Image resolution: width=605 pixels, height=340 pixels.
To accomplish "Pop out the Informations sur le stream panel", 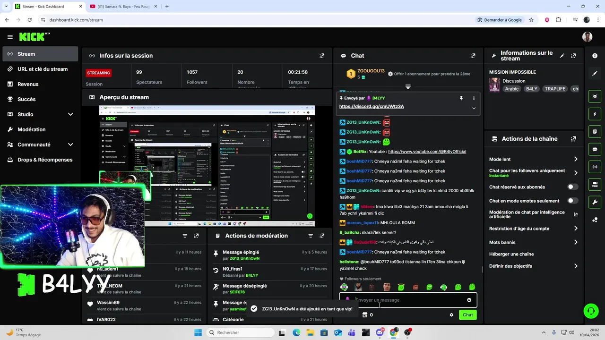I will click(573, 56).
